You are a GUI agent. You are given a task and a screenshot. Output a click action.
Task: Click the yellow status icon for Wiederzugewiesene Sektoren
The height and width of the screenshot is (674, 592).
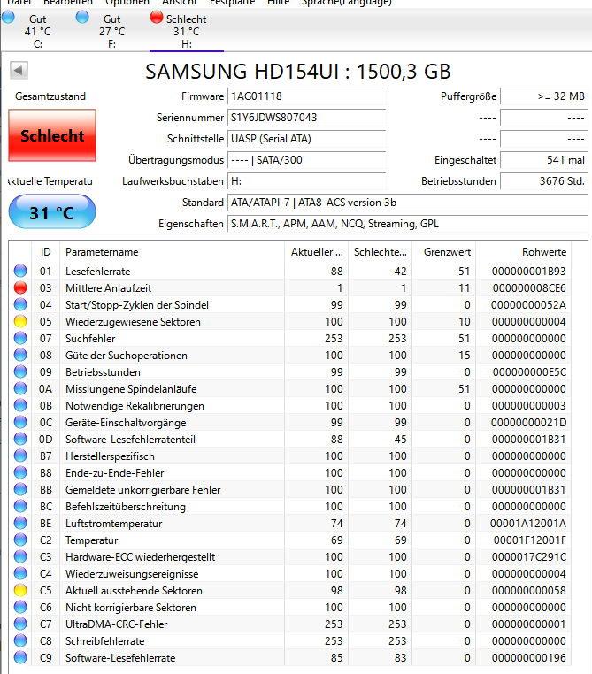20,321
